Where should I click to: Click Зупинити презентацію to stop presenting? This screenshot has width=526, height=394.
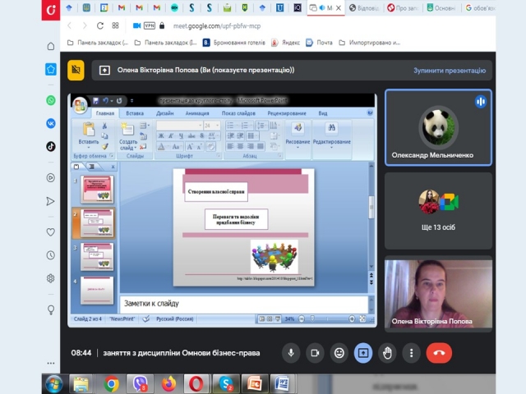coord(448,70)
